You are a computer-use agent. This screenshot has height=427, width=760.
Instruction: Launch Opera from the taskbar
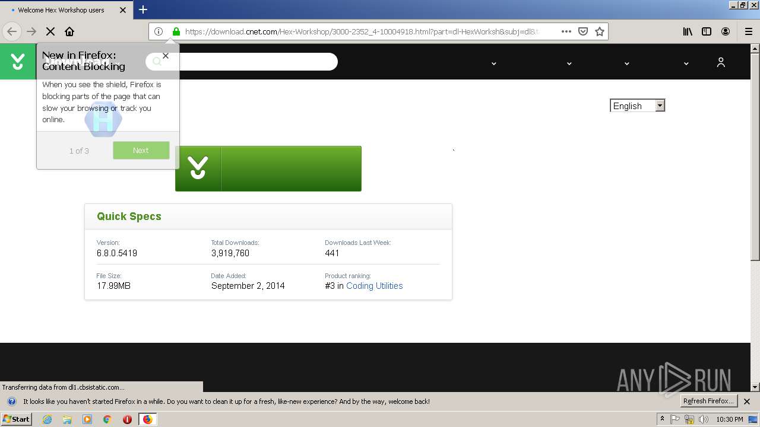click(x=127, y=419)
